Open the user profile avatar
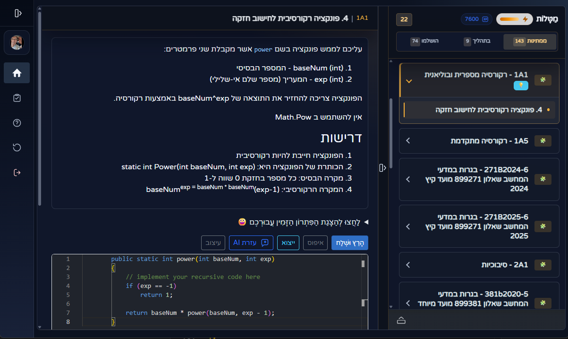The image size is (568, 339). [17, 43]
